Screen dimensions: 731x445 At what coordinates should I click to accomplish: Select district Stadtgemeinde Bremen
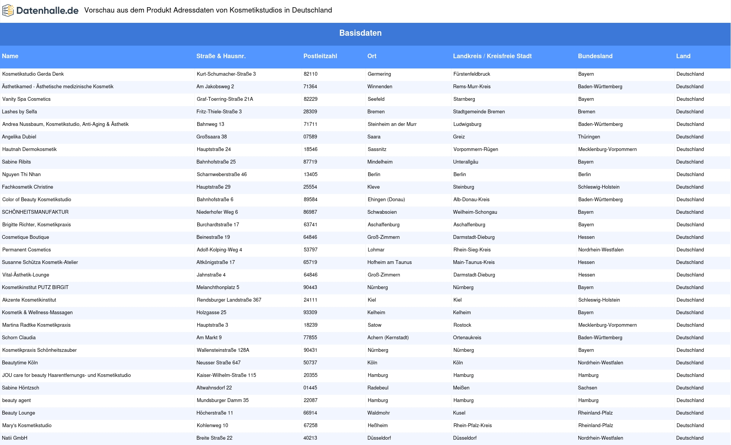tap(479, 112)
